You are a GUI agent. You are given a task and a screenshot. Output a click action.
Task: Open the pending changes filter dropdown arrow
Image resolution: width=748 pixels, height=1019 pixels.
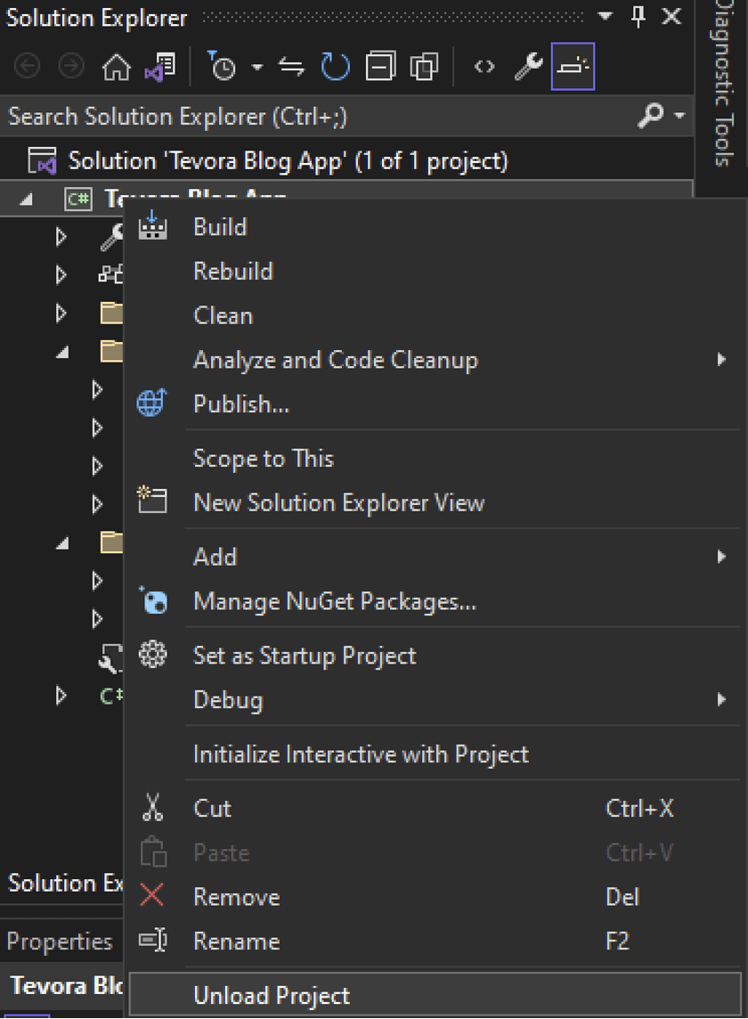pos(257,67)
